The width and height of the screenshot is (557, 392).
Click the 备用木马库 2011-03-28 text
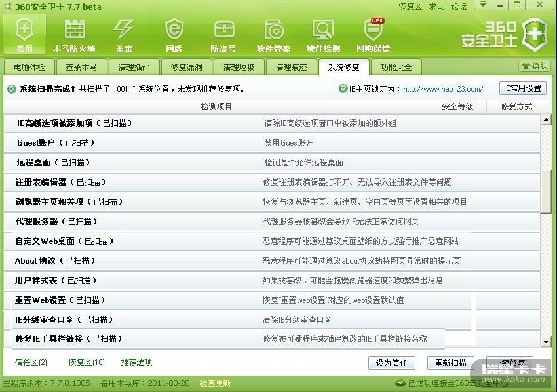tap(145, 383)
